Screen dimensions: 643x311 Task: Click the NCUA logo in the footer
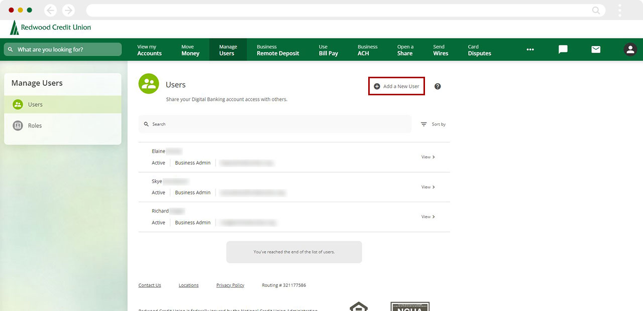(x=410, y=306)
